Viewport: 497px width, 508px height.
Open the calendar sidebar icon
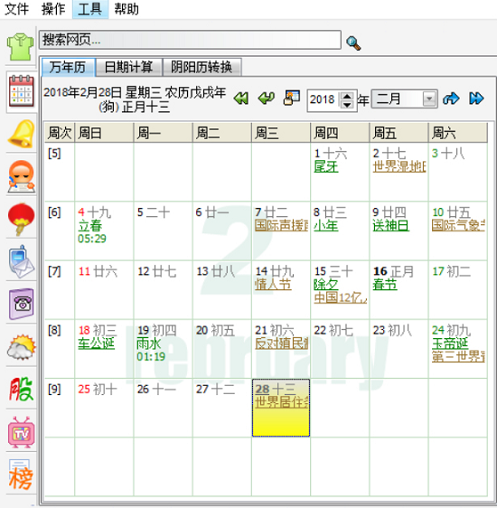tap(22, 90)
